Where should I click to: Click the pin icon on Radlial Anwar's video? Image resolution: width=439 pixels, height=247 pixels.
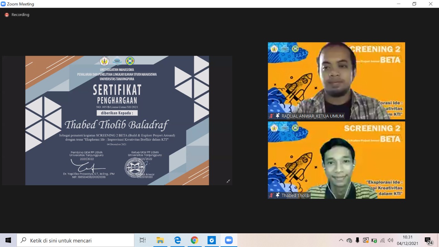[277, 116]
